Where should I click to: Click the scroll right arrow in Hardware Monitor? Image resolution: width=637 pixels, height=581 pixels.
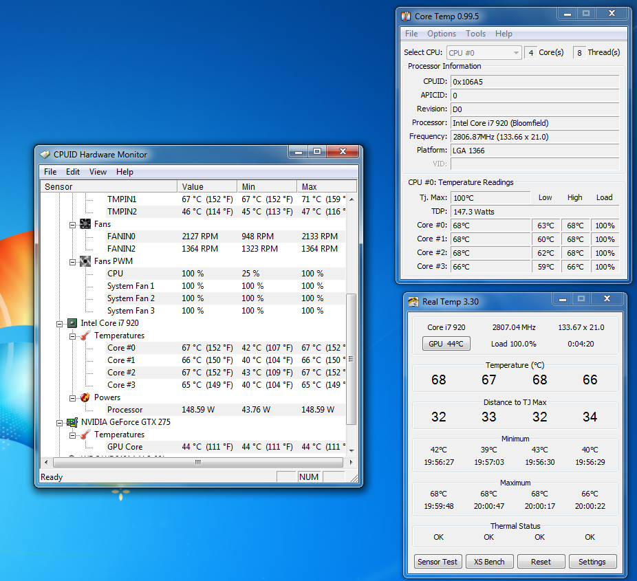351,462
